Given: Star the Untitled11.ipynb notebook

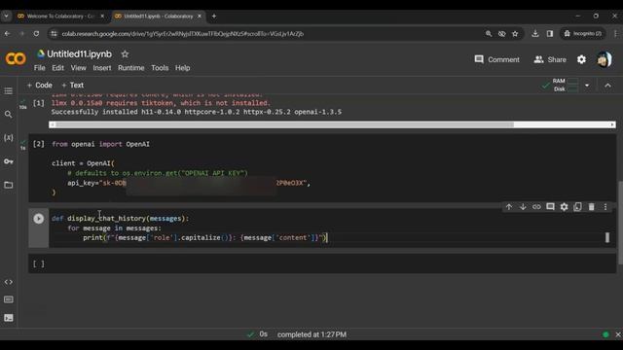Looking at the screenshot, I should (x=125, y=54).
